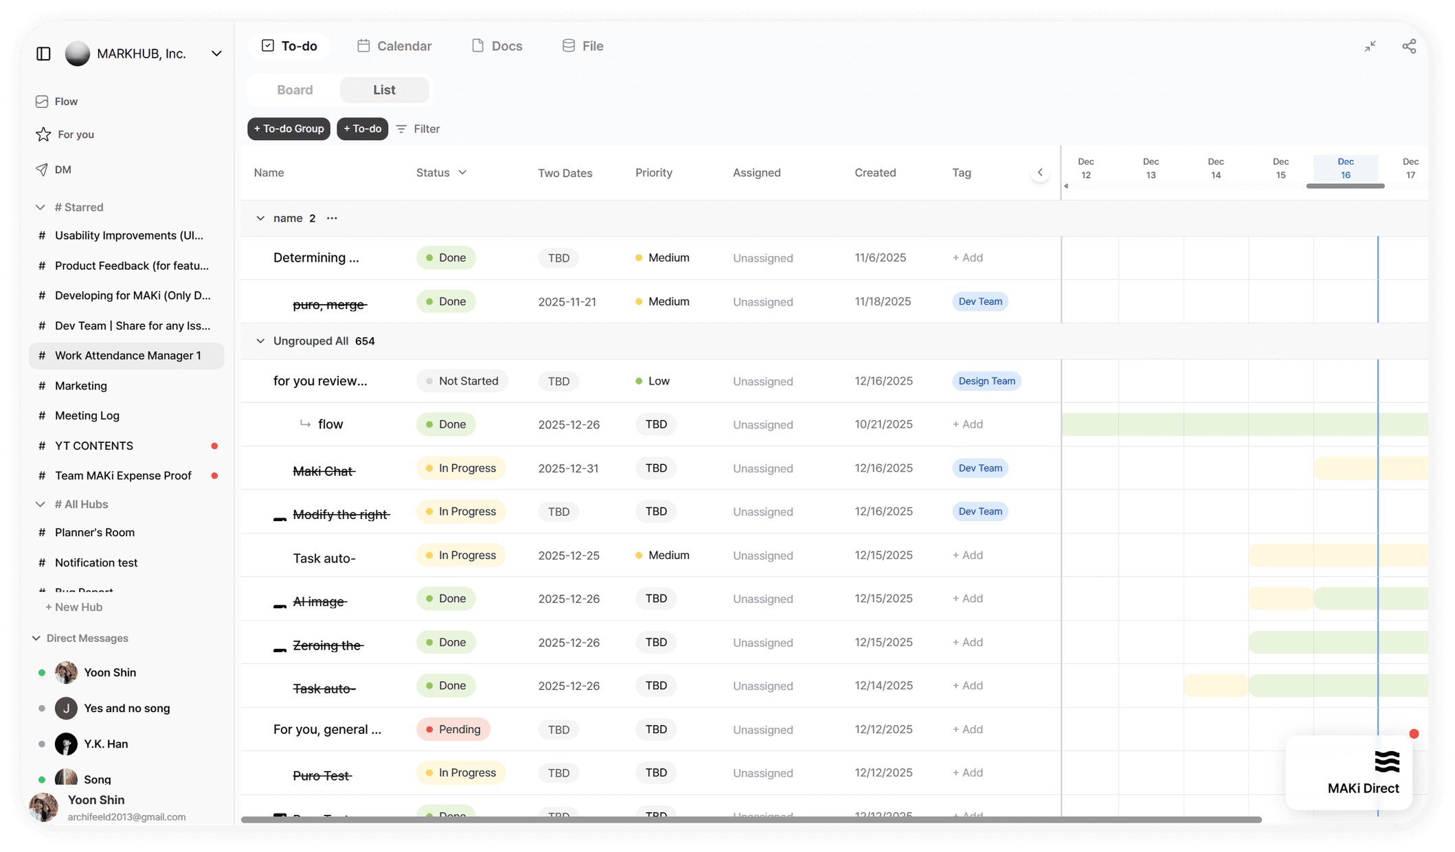Click the share icon at top right
The height and width of the screenshot is (852, 1455).
1409,46
